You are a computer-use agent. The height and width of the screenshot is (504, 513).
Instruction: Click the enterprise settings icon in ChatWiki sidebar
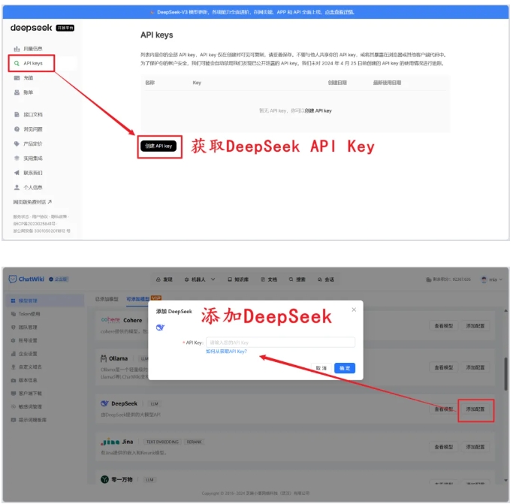(x=13, y=354)
